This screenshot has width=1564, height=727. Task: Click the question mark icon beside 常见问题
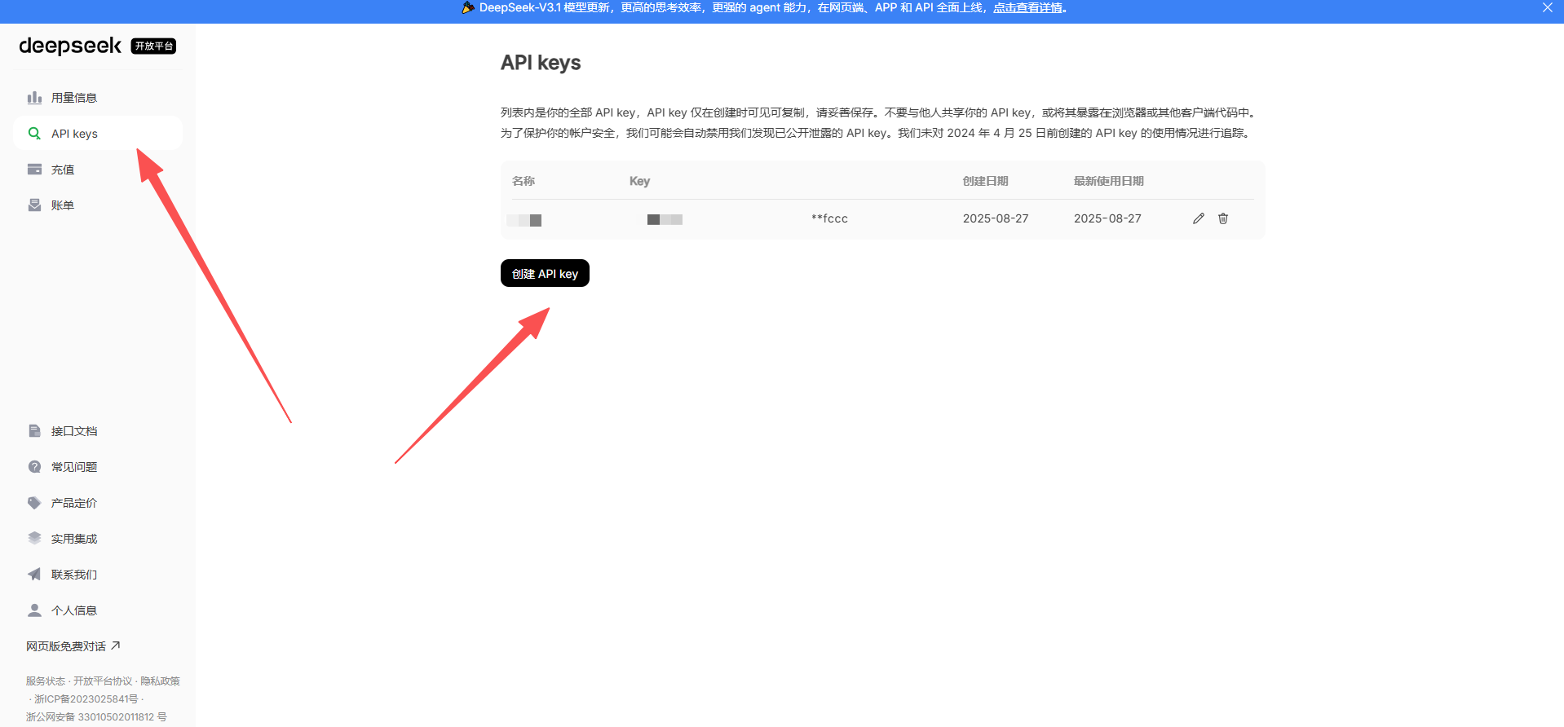34,467
